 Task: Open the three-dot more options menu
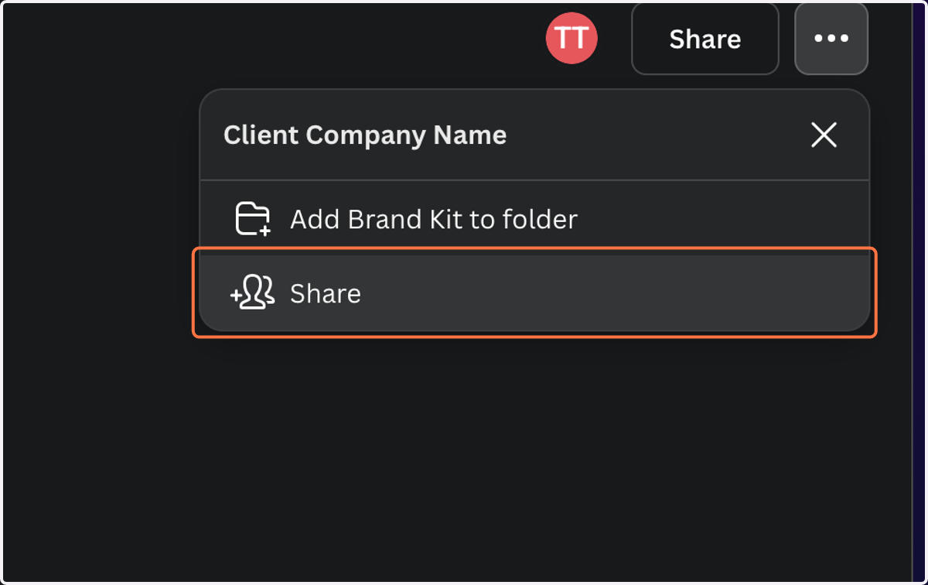(x=831, y=39)
